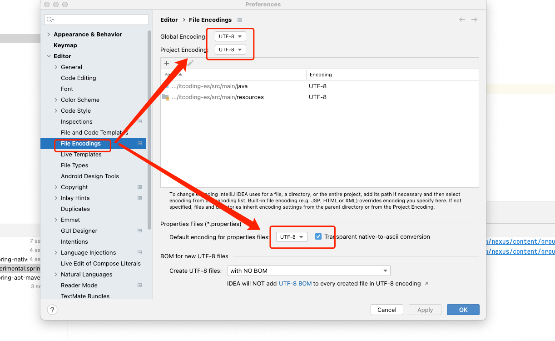Select the src/main/resources path row

[320, 97]
